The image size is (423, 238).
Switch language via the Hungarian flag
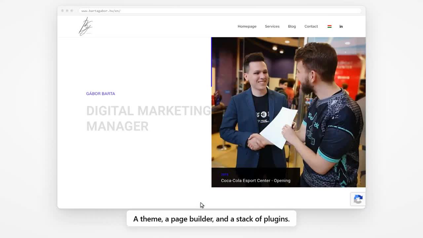pos(329,26)
